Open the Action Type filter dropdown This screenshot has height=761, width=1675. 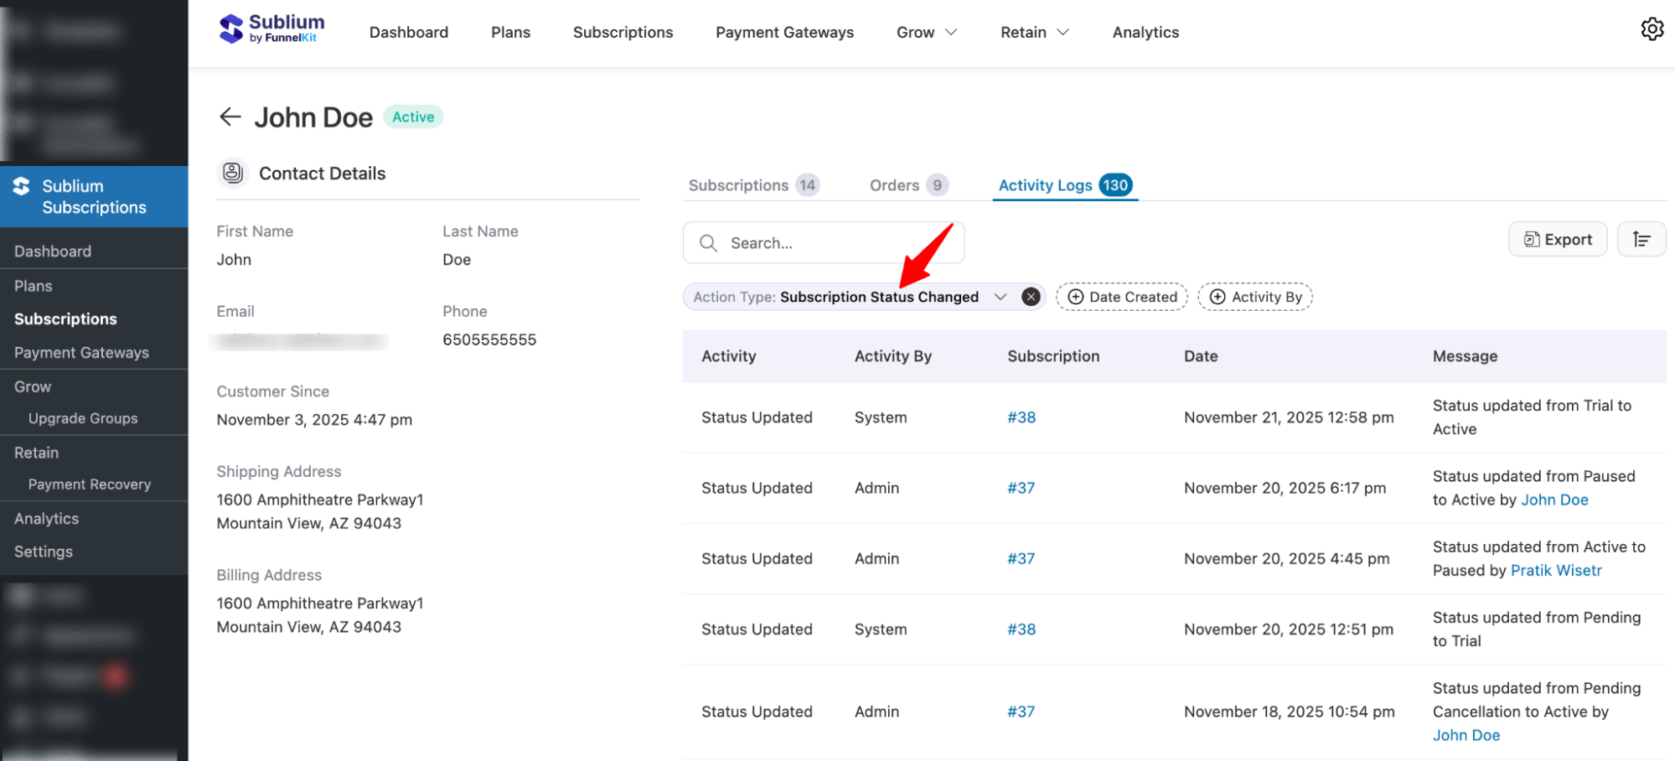click(x=1000, y=296)
